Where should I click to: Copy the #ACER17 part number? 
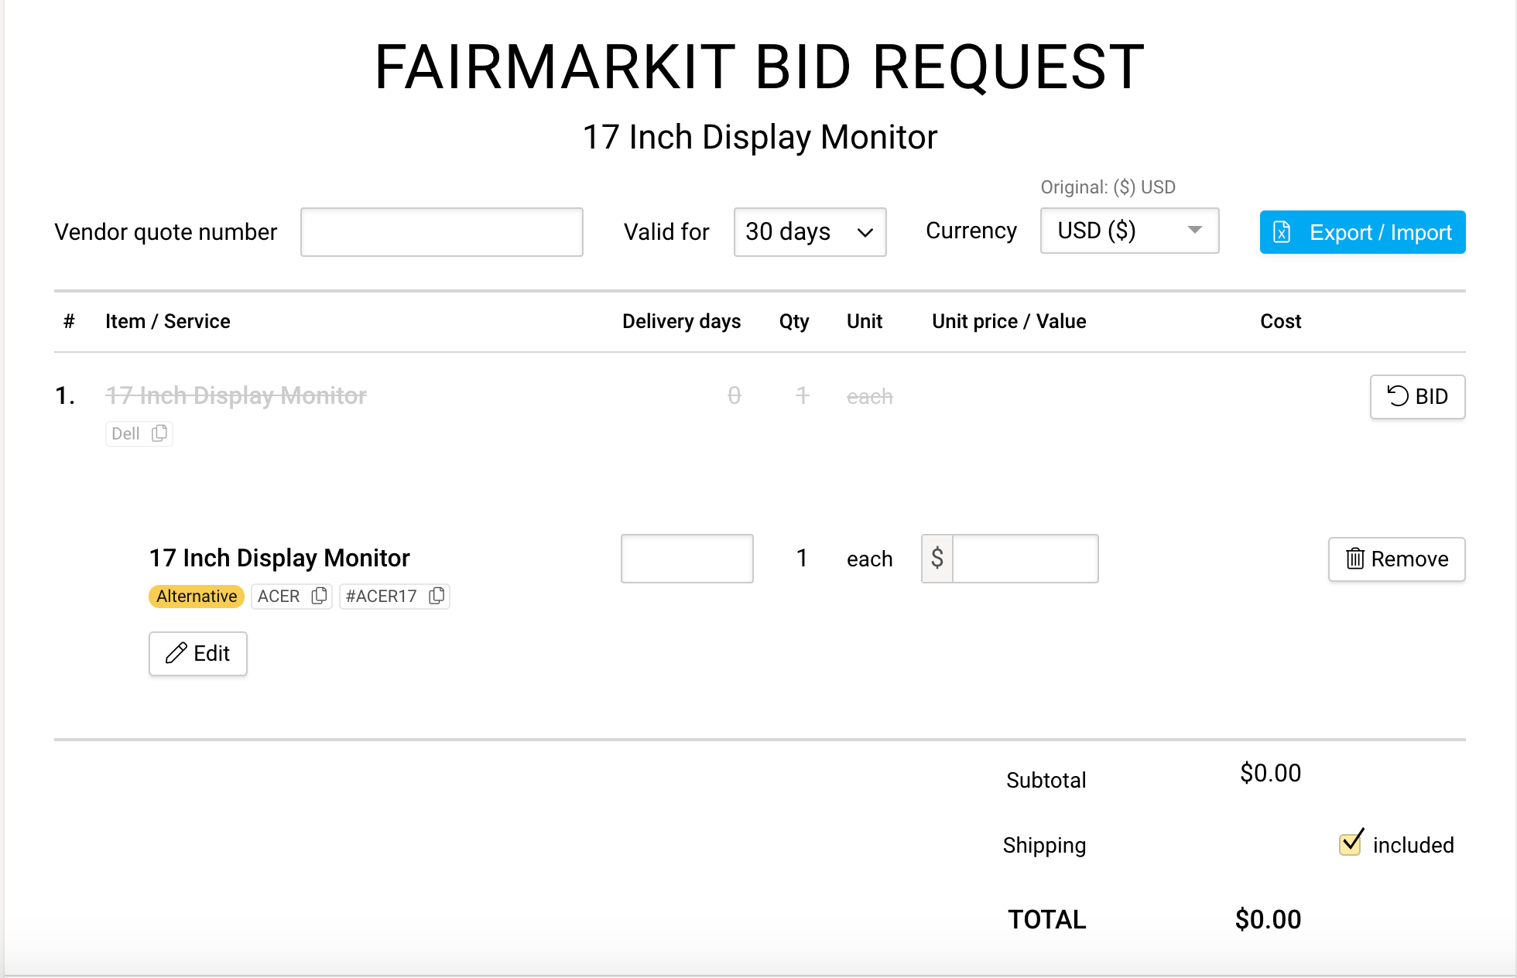pos(437,596)
